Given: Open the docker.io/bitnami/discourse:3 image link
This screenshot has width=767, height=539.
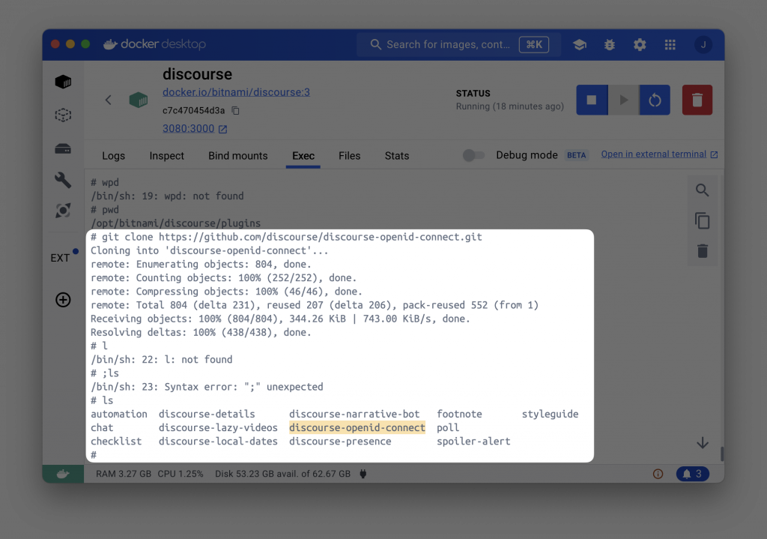Looking at the screenshot, I should coord(236,92).
